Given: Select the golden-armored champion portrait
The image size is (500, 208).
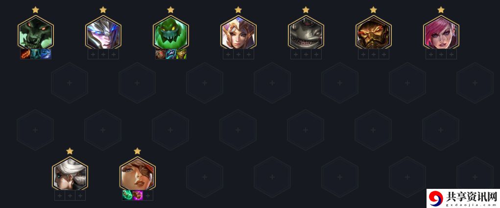Looking at the screenshot, I should [373, 33].
